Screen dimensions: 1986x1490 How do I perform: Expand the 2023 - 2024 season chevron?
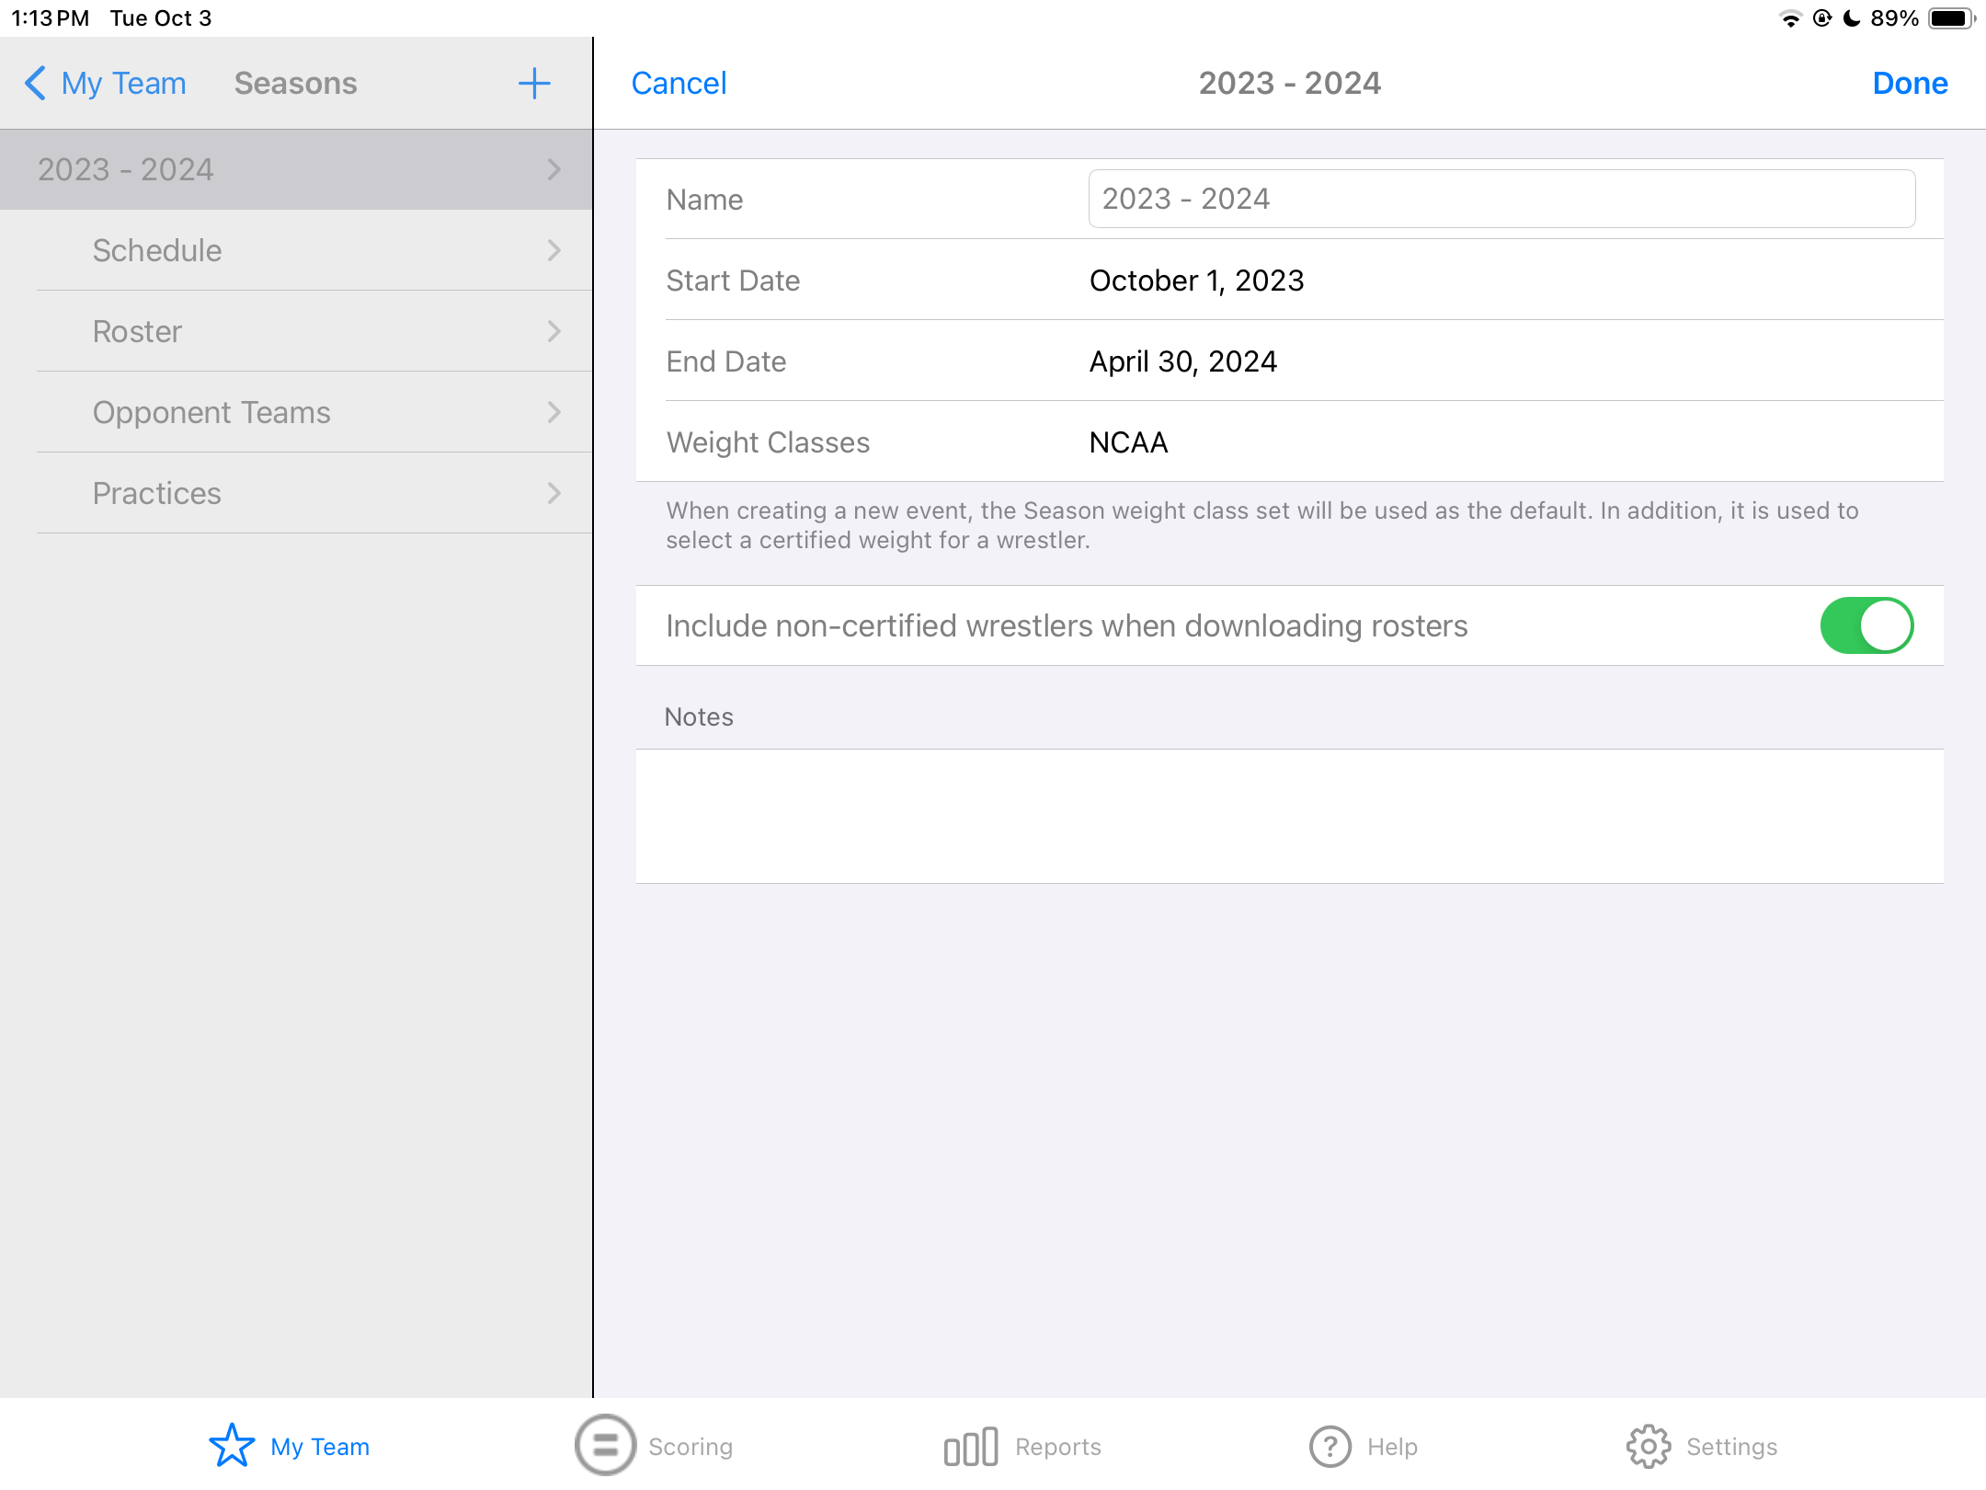554,169
